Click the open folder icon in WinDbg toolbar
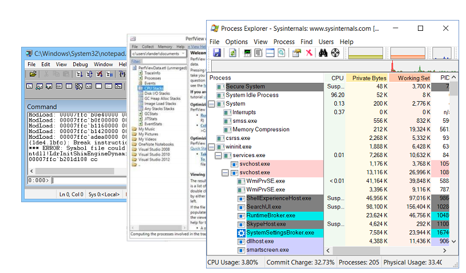Image resolution: width=466 pixels, height=273 pixels. coord(33,74)
